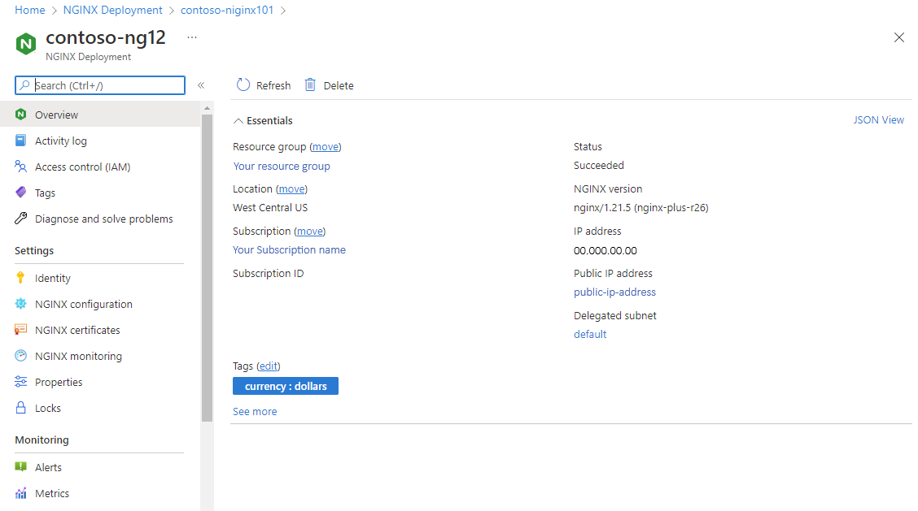Collapse the sidebar with double chevron
The height and width of the screenshot is (511, 918).
pos(201,85)
